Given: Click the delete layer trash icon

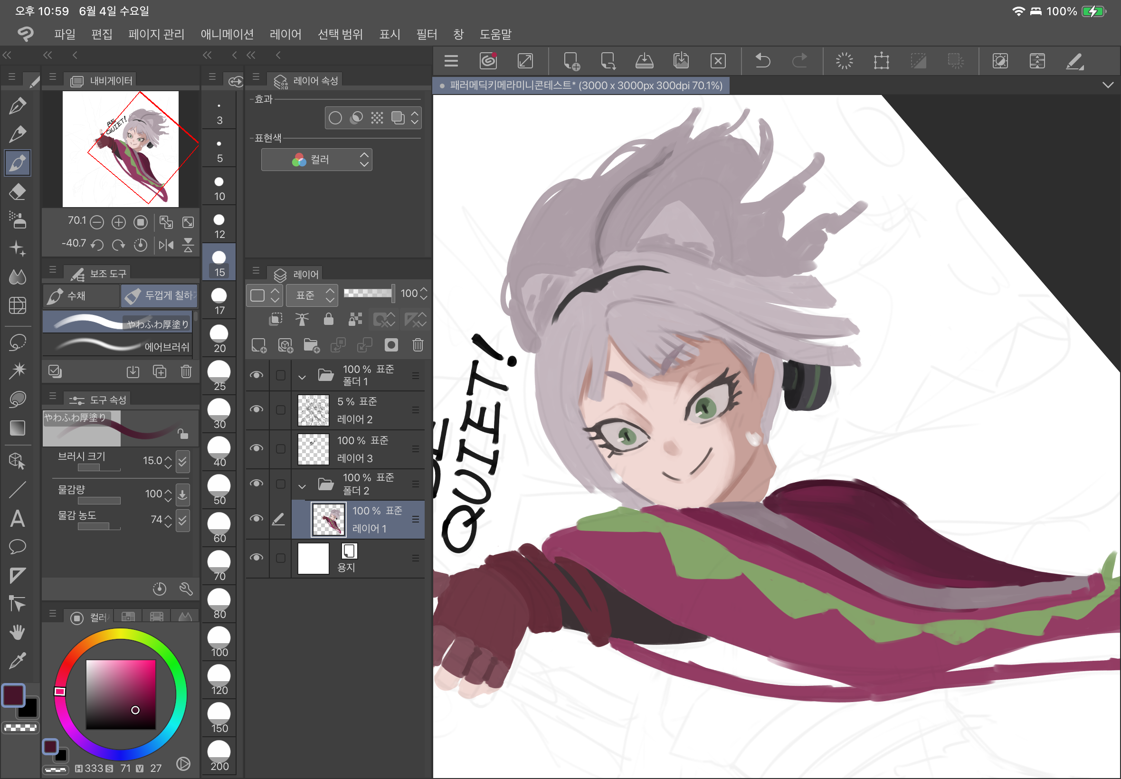Looking at the screenshot, I should [x=418, y=345].
